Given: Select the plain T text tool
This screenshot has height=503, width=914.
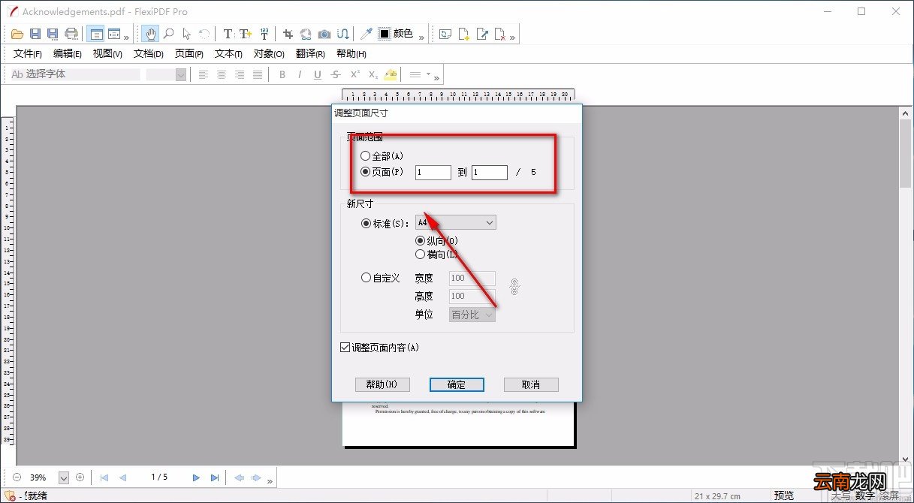Looking at the screenshot, I should pyautogui.click(x=228, y=34).
